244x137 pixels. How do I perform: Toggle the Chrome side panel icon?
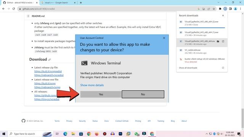(230, 9)
